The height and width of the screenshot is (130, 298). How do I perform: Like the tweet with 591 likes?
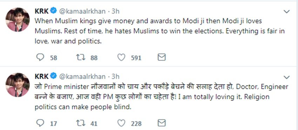coord(121,57)
